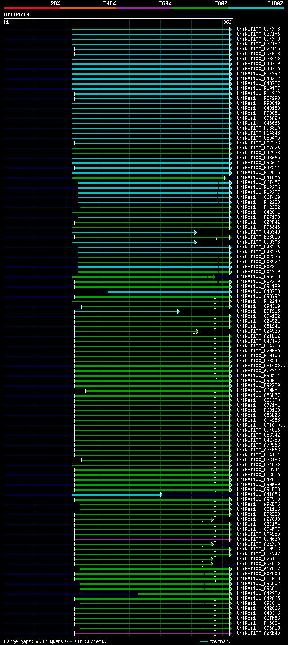Select the UniRef100_Q7Y1Y1 label

[258, 406]
